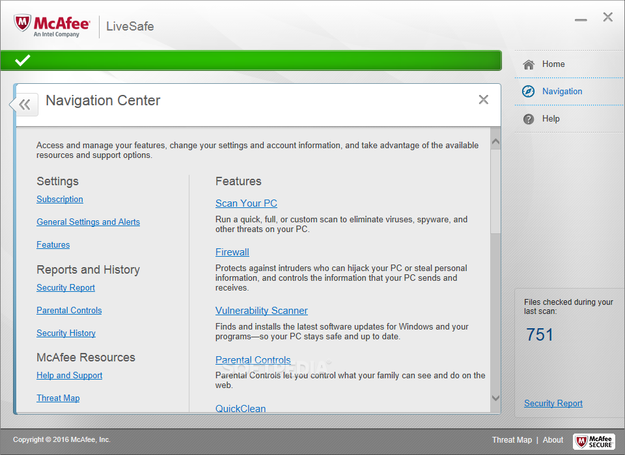
Task: Click the Vulnerability Scanner description text
Action: pyautogui.click(x=342, y=331)
